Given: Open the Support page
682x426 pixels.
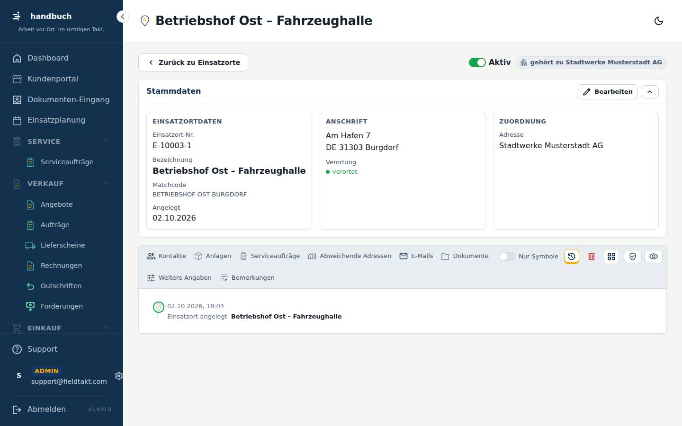Looking at the screenshot, I should (62, 349).
